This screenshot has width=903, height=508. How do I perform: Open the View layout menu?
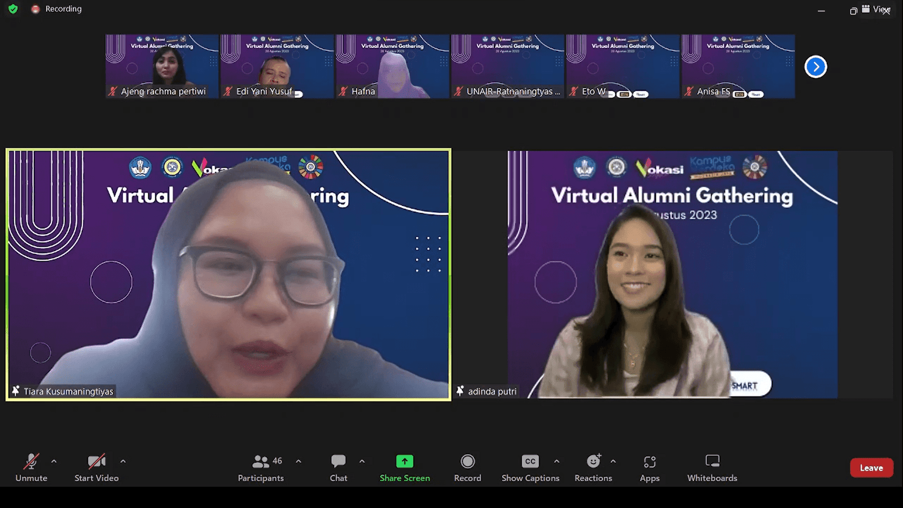coord(876,9)
